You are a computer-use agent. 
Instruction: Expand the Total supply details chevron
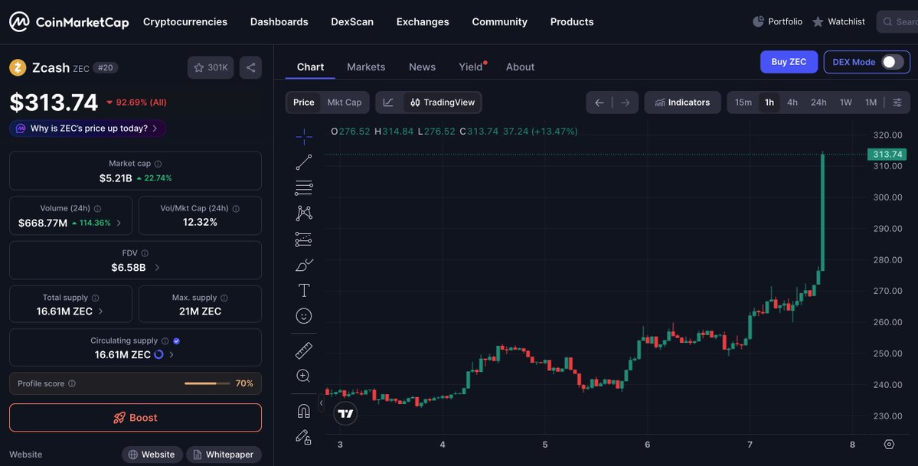point(101,311)
